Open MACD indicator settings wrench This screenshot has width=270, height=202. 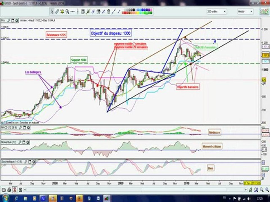click(x=20, y=128)
